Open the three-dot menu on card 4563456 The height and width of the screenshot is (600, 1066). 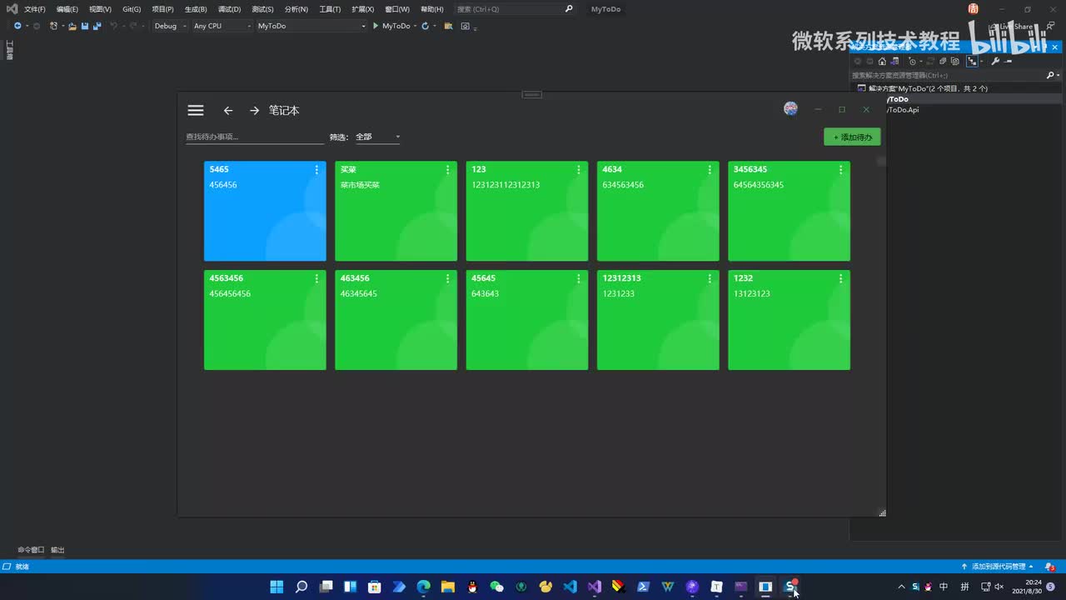[x=316, y=278]
